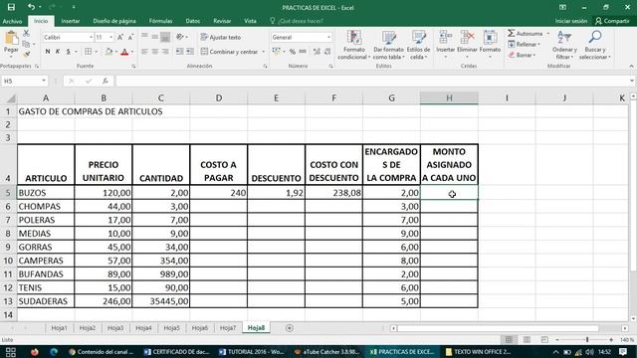Screen dimensions: 637x358
Task: Switch to Normal view in status bar
Action: [x=509, y=339]
